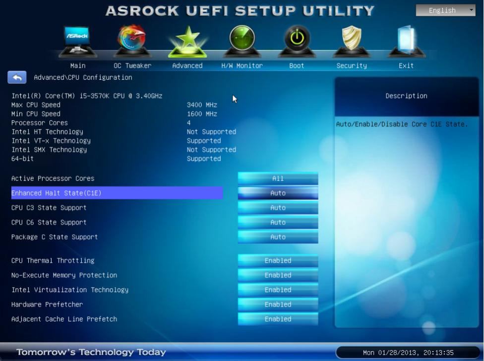Open CPU C3 State Support Auto selector

[278, 208]
